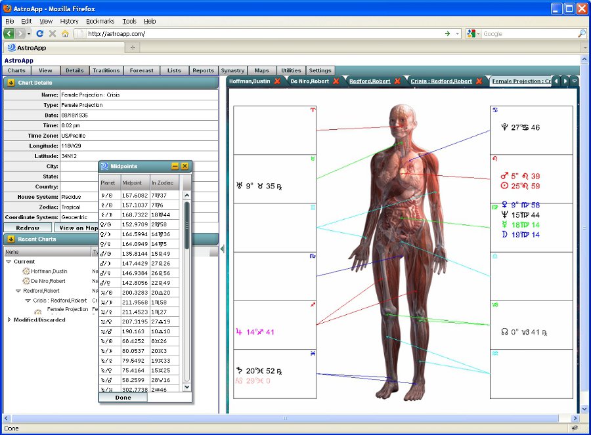Select the Crisis : Redford,Robert chart tab
Image resolution: width=591 pixels, height=435 pixels.
coord(441,81)
